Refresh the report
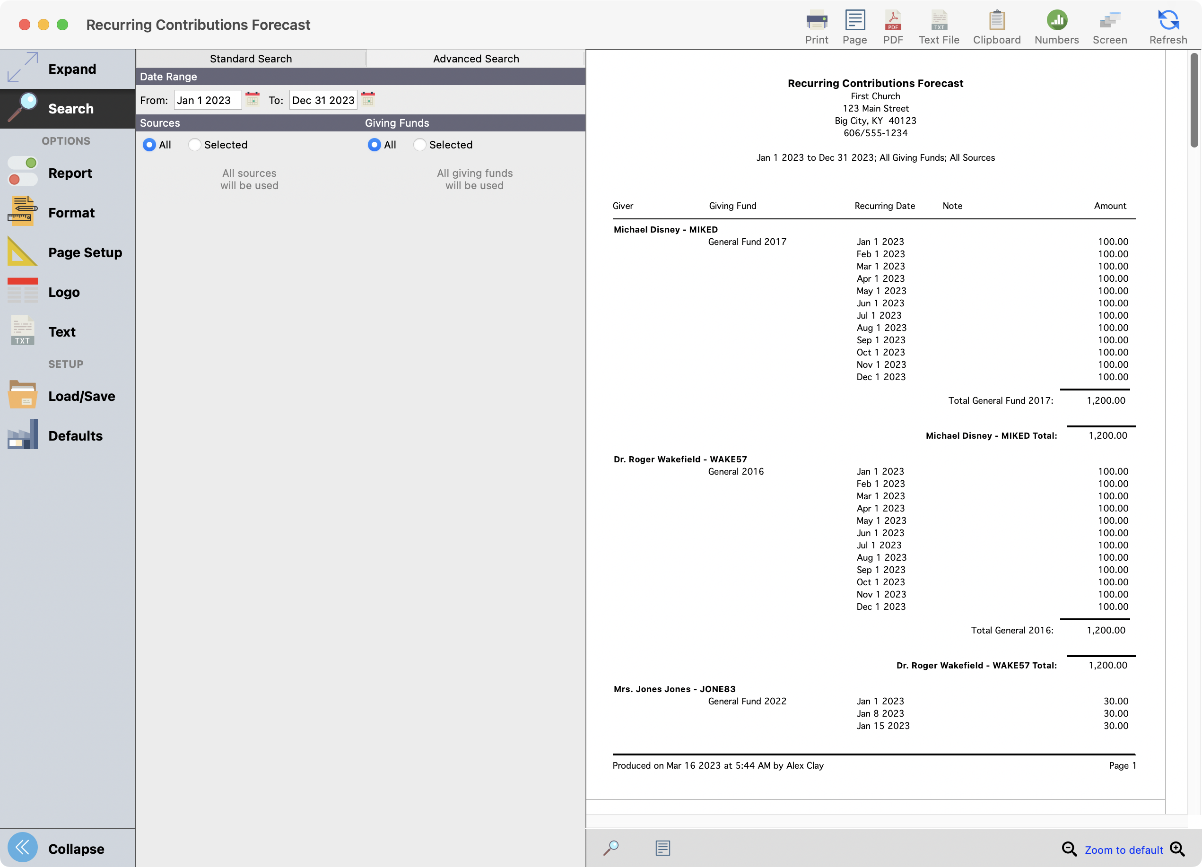Image resolution: width=1202 pixels, height=867 pixels. point(1167,25)
